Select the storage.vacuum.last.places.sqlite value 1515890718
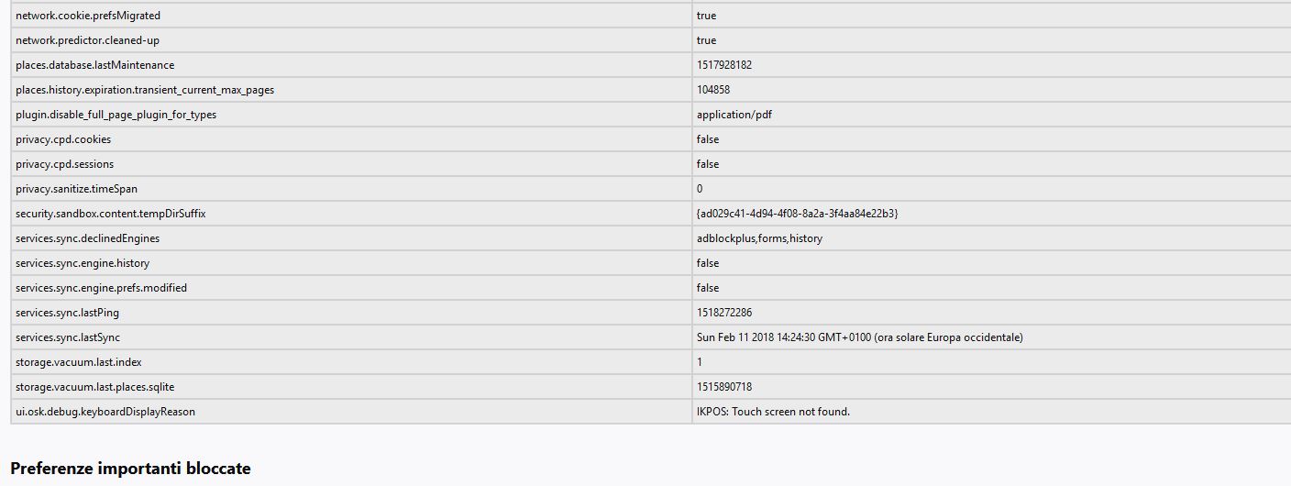Screen dimensions: 1291x486 click(x=724, y=387)
